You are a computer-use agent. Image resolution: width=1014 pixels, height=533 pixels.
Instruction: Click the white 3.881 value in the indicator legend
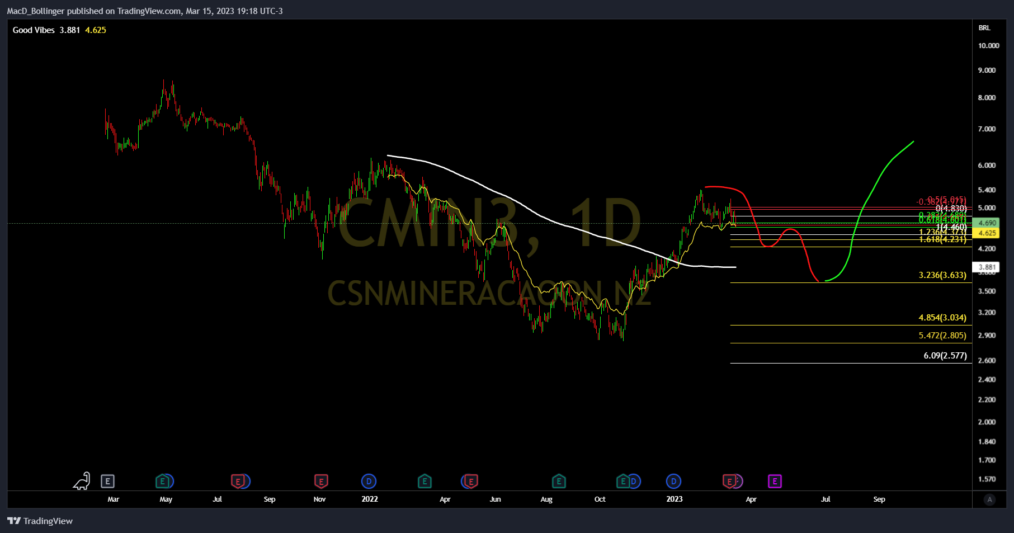coord(70,30)
